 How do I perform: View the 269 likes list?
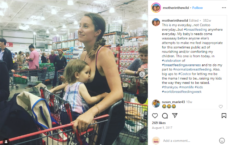point(159,123)
